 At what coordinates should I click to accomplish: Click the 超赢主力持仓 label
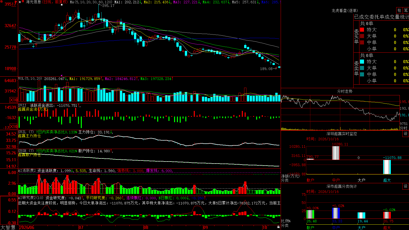coord(29,136)
